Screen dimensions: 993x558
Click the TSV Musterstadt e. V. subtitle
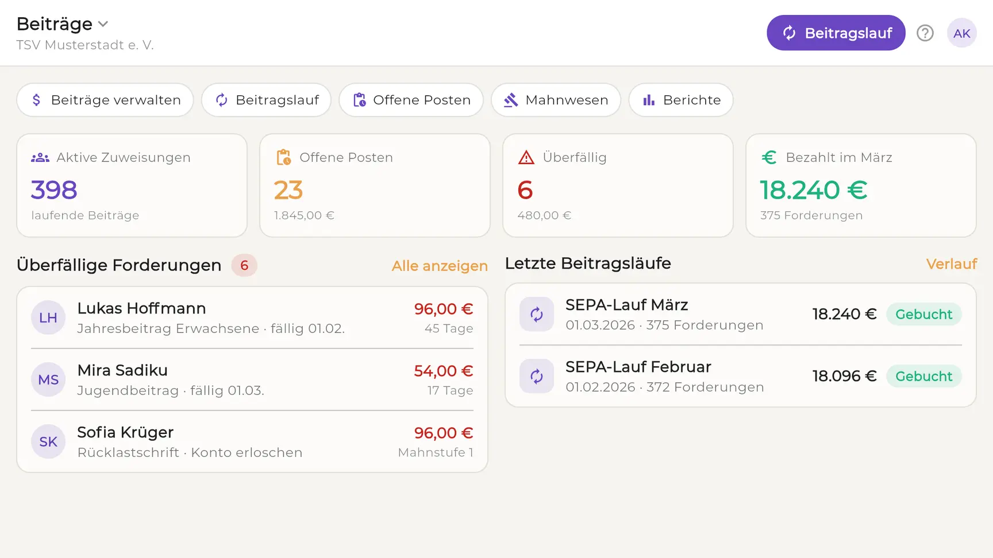[x=85, y=45]
